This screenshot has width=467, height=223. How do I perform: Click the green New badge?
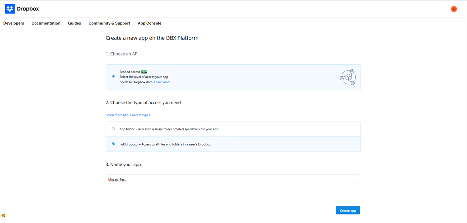click(x=144, y=72)
